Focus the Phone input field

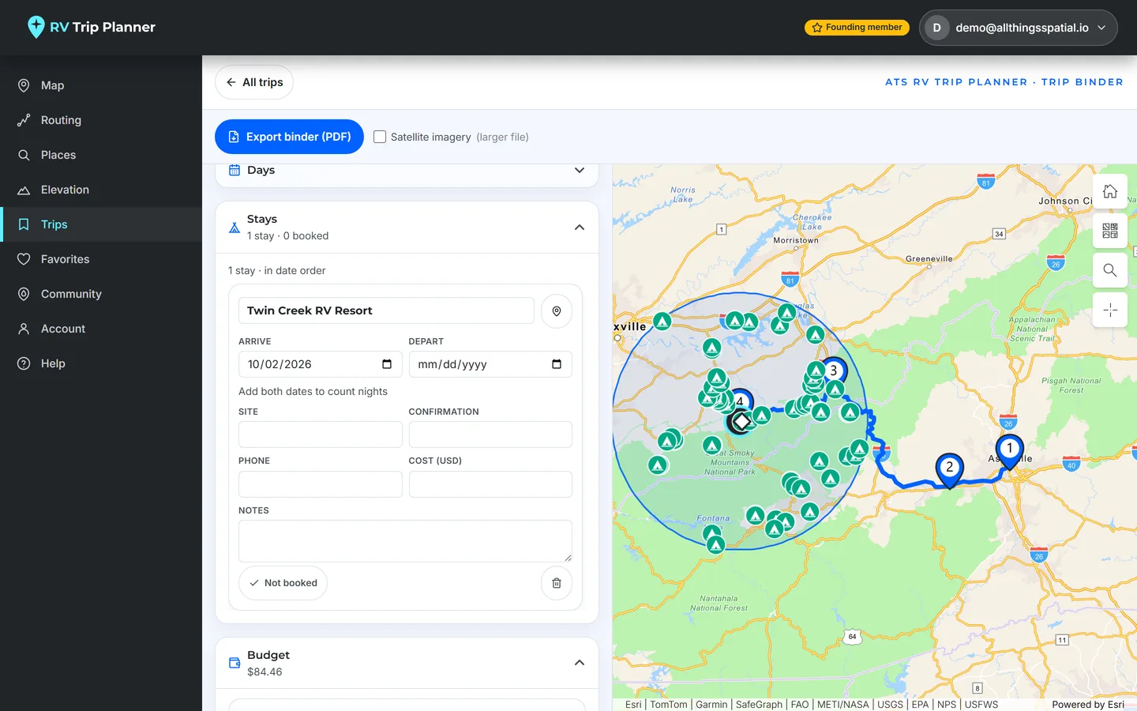point(321,484)
